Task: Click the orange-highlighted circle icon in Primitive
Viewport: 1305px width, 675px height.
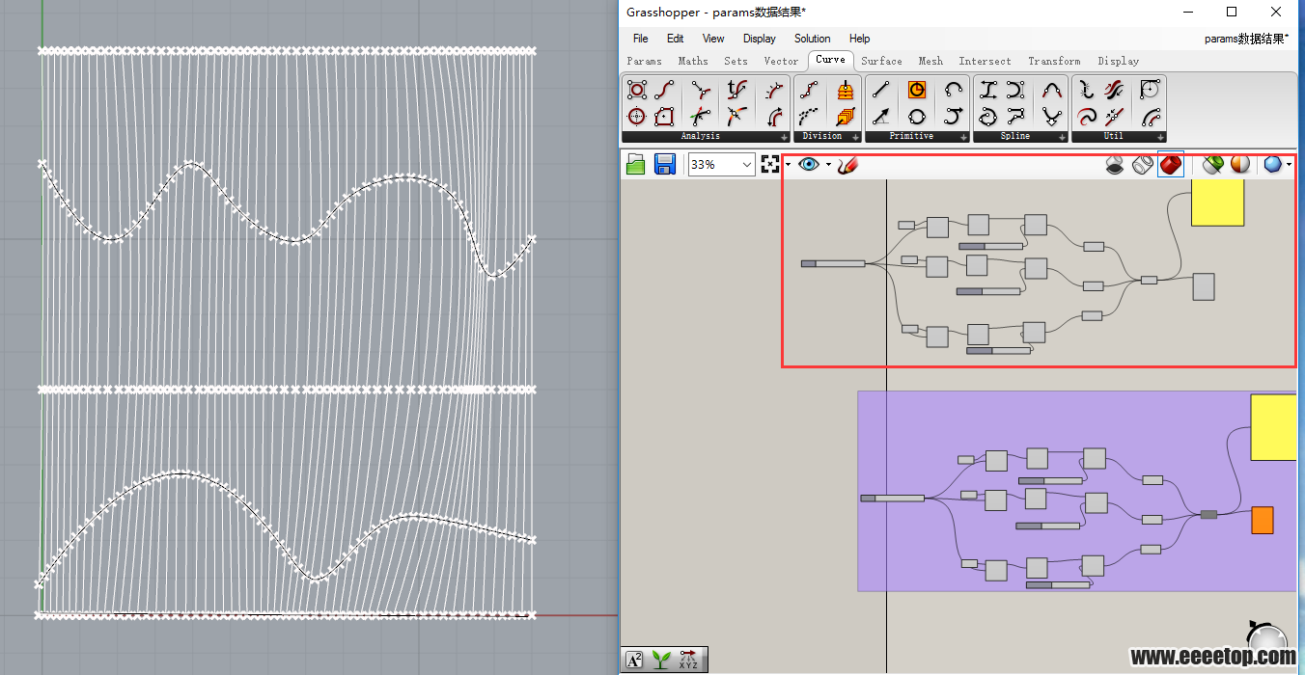Action: tap(917, 90)
